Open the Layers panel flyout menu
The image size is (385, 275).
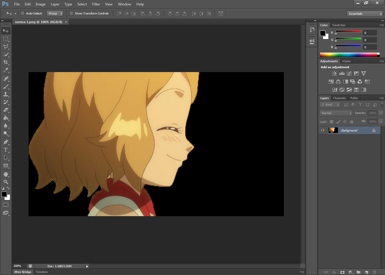381,98
